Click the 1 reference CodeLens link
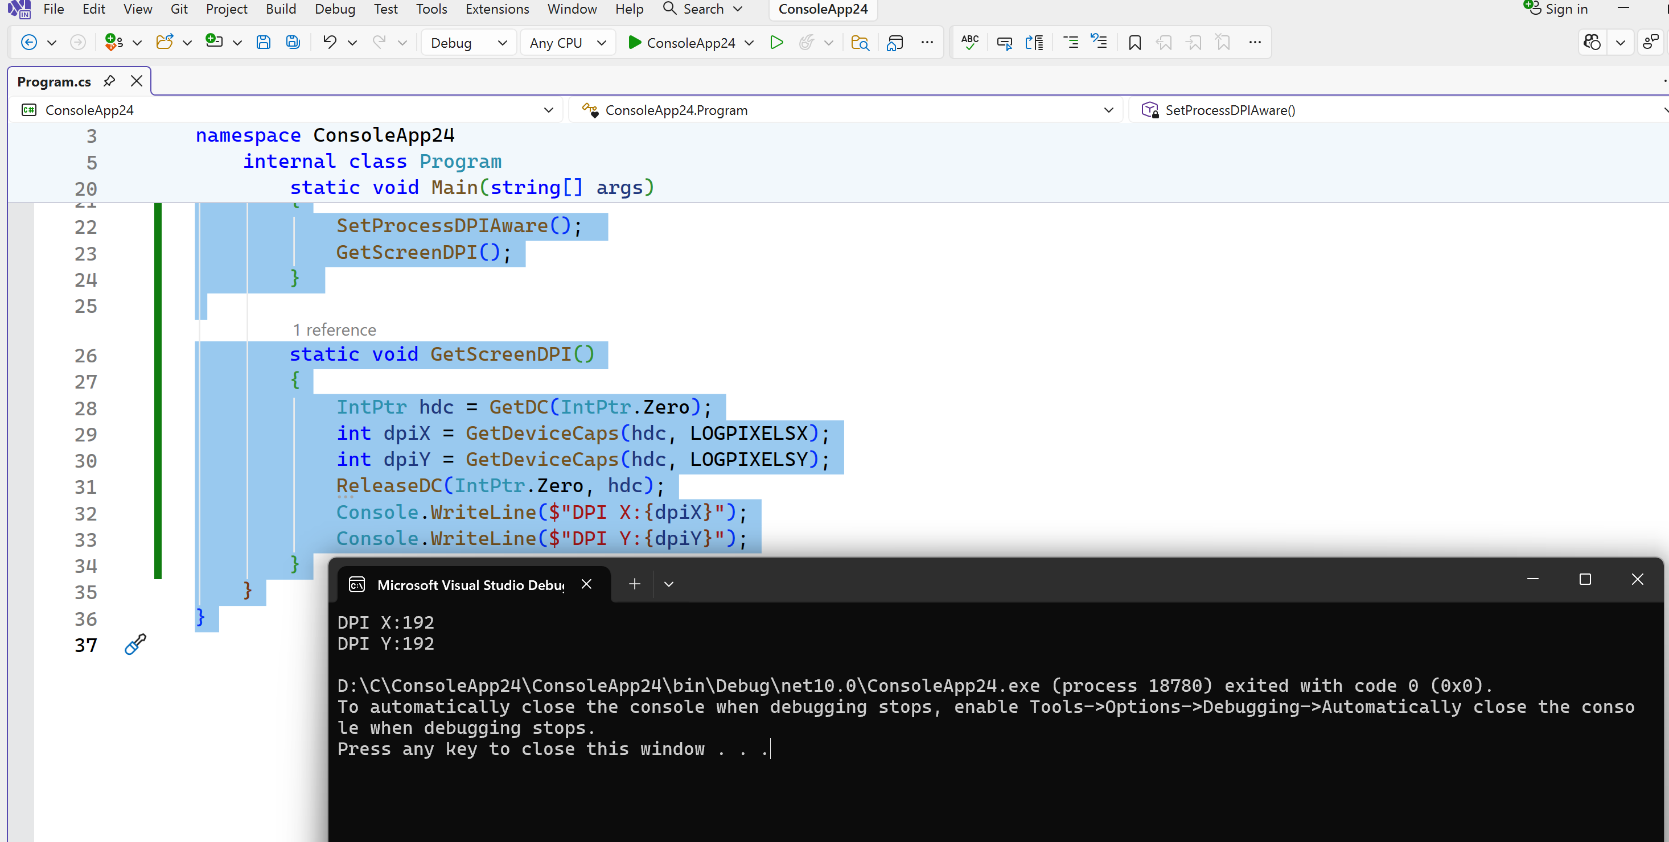The image size is (1669, 842). click(334, 329)
